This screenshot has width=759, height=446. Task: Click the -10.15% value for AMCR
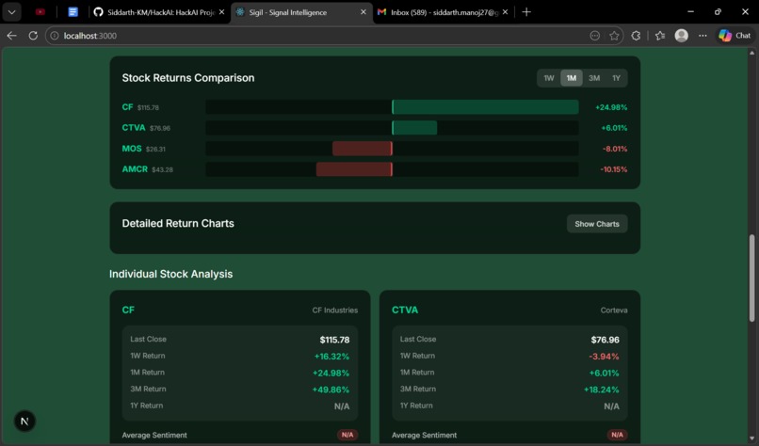[x=613, y=169]
